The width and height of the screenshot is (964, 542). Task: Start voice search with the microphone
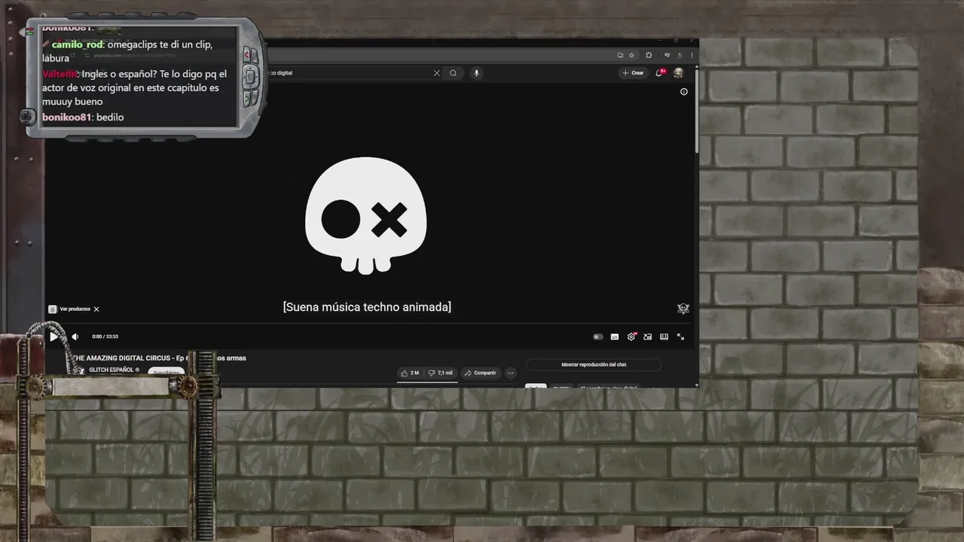point(476,73)
